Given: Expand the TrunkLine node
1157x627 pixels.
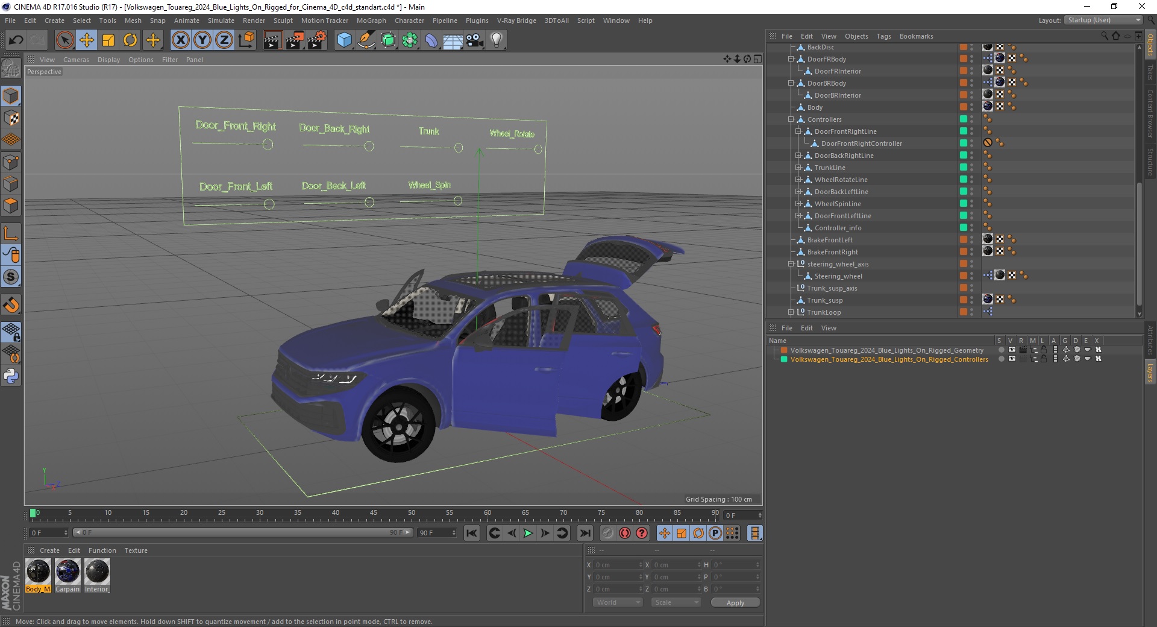Looking at the screenshot, I should [x=798, y=168].
